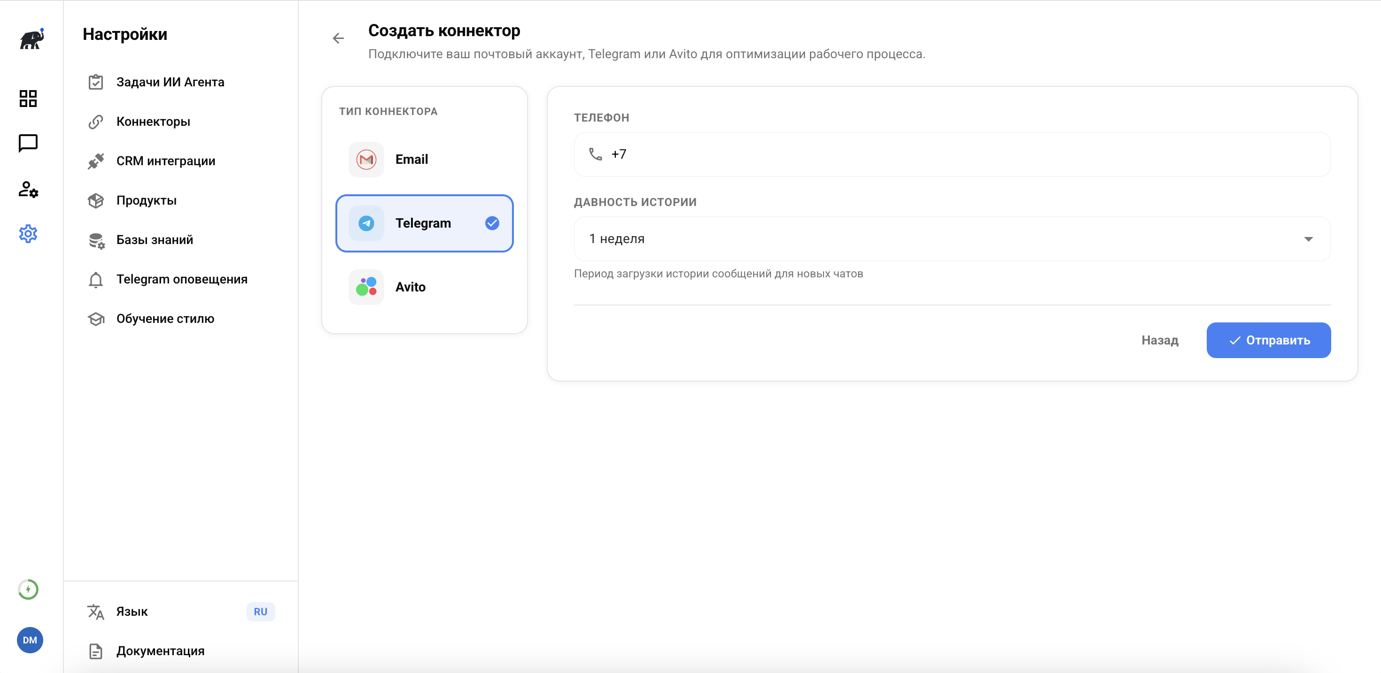The height and width of the screenshot is (673, 1381).
Task: Go to Базы знаний settings section
Action: point(155,239)
